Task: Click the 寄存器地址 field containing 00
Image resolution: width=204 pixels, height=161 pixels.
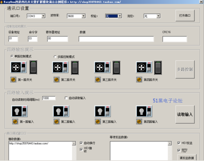Action: click(x=58, y=39)
